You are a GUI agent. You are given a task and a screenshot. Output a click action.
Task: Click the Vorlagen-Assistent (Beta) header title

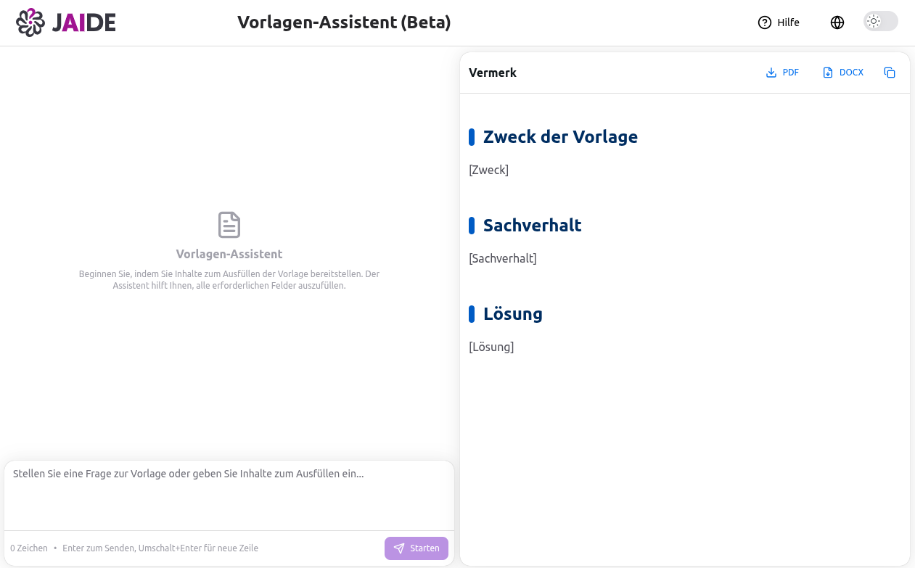click(x=343, y=22)
